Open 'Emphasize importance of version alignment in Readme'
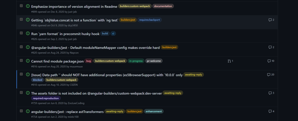This screenshot has width=298, height=121. click(74, 7)
